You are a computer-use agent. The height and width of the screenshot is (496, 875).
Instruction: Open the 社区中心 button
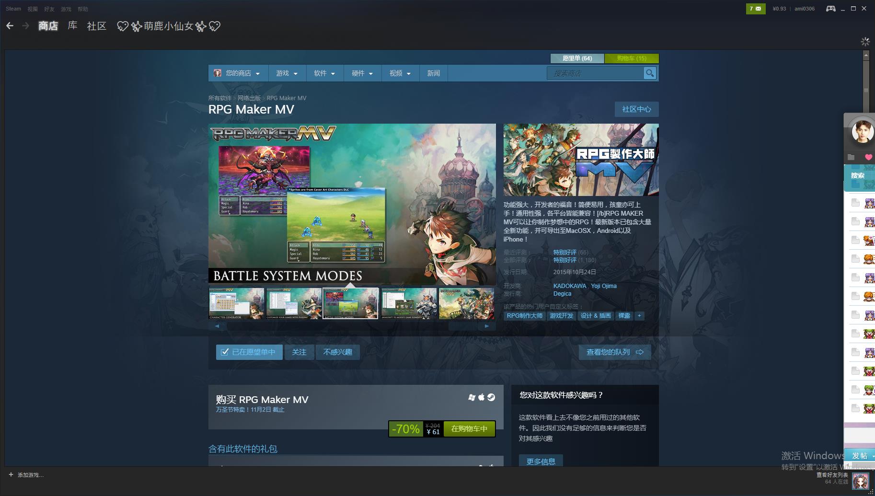(x=636, y=109)
